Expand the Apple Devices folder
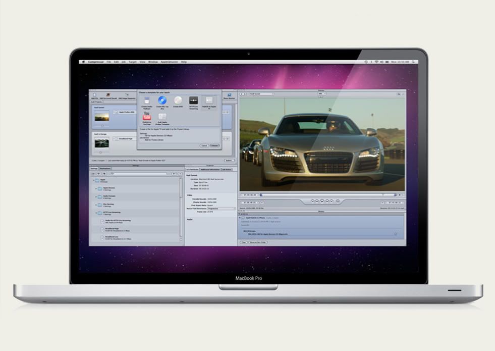495x351 pixels. point(96,188)
